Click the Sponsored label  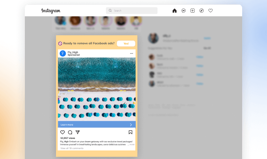pos(73,55)
